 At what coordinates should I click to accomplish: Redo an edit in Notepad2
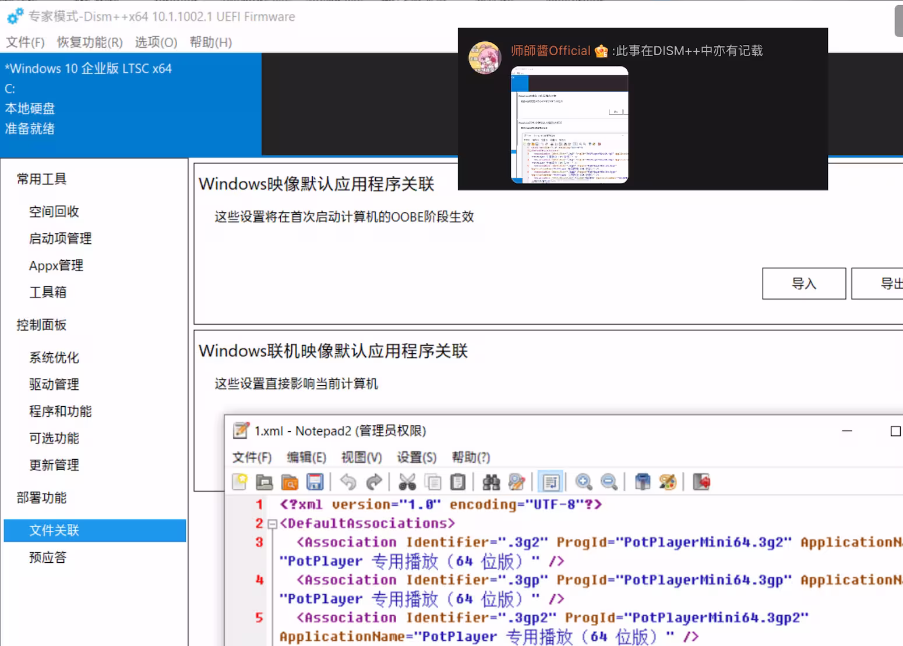[x=373, y=482]
